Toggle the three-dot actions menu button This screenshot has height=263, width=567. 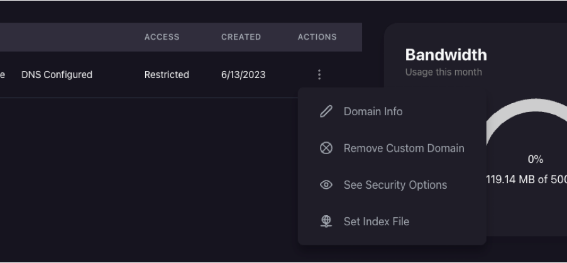point(319,75)
